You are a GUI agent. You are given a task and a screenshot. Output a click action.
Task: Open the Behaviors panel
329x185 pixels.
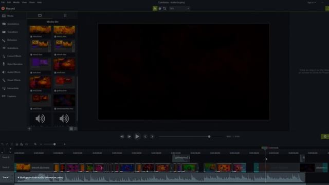click(10, 40)
